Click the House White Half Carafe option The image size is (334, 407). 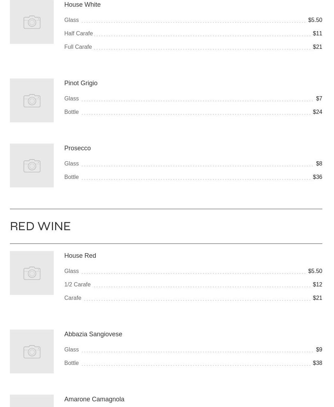[x=78, y=34]
